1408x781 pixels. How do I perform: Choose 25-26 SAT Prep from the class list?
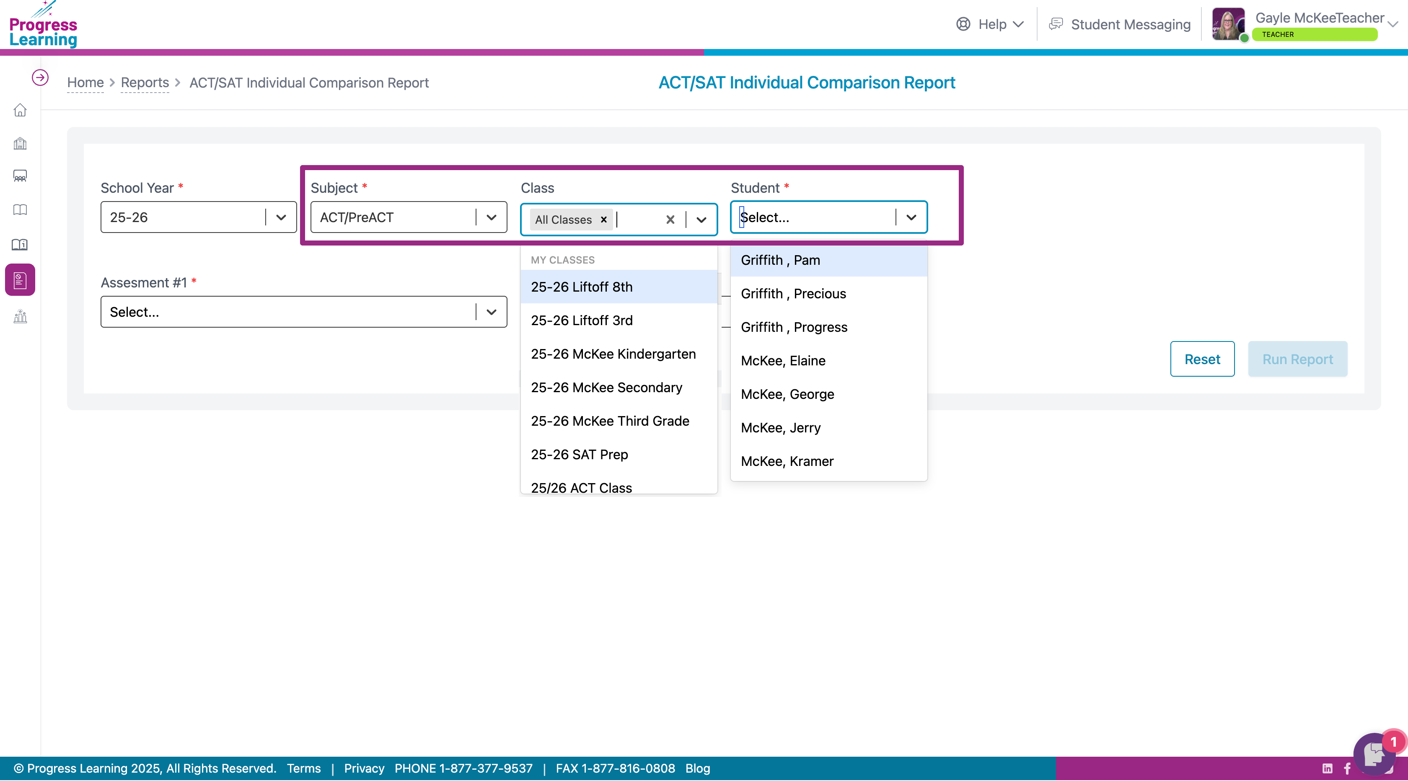pyautogui.click(x=580, y=454)
